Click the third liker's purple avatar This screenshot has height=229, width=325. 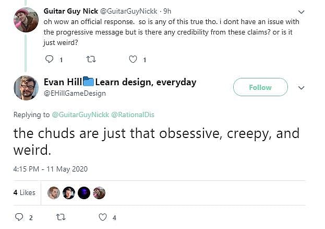tap(84, 193)
